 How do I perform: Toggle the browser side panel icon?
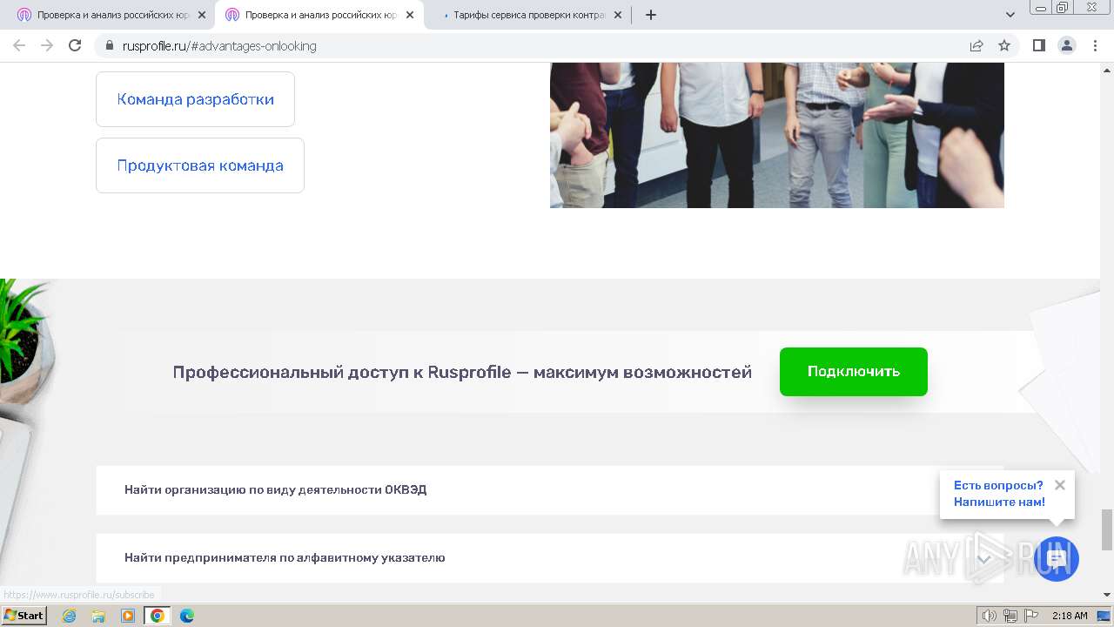[1038, 46]
